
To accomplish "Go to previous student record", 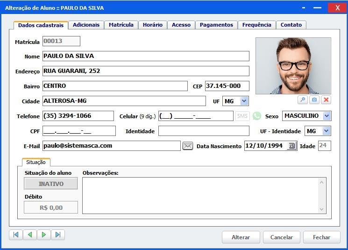I will 30,235.
